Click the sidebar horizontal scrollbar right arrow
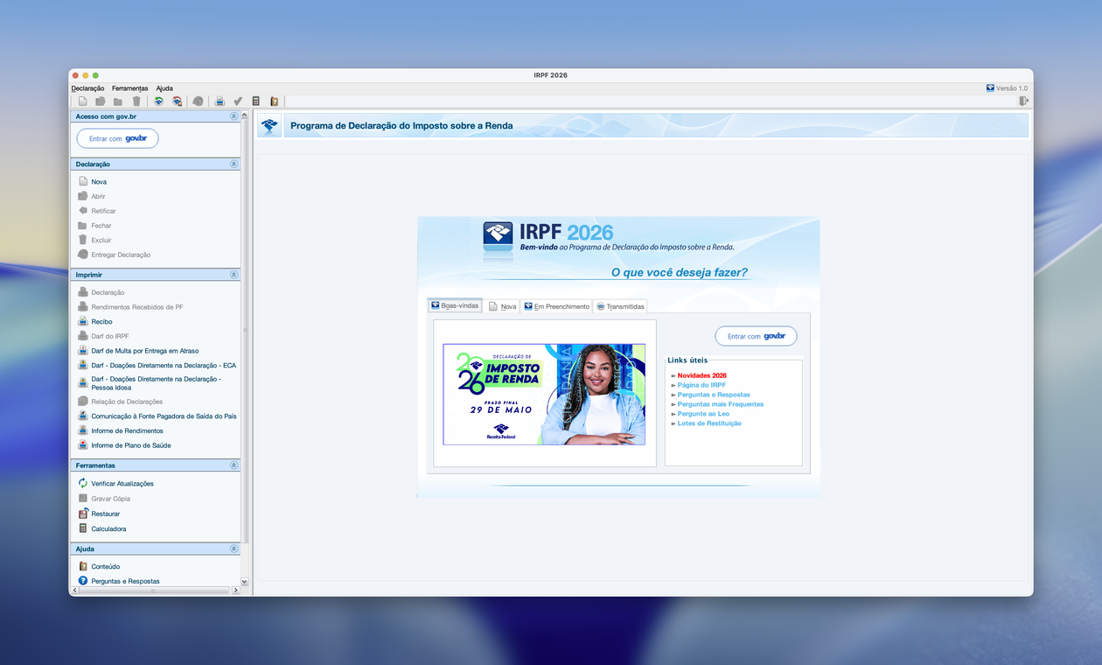This screenshot has height=665, width=1102. [x=236, y=590]
